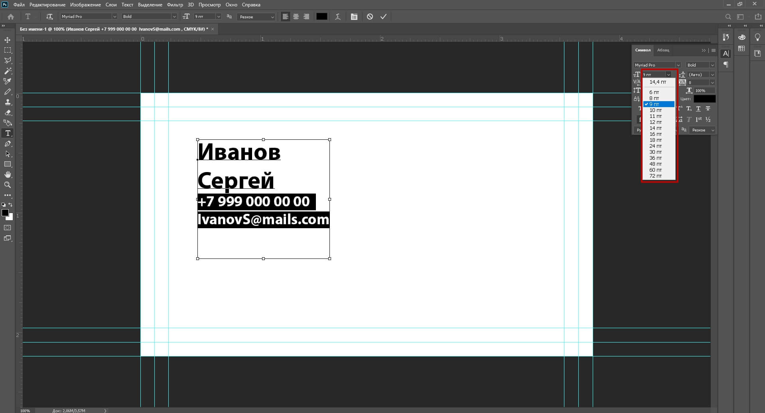
Task: Select the Rectangular Marquee tool
Action: click(x=8, y=50)
